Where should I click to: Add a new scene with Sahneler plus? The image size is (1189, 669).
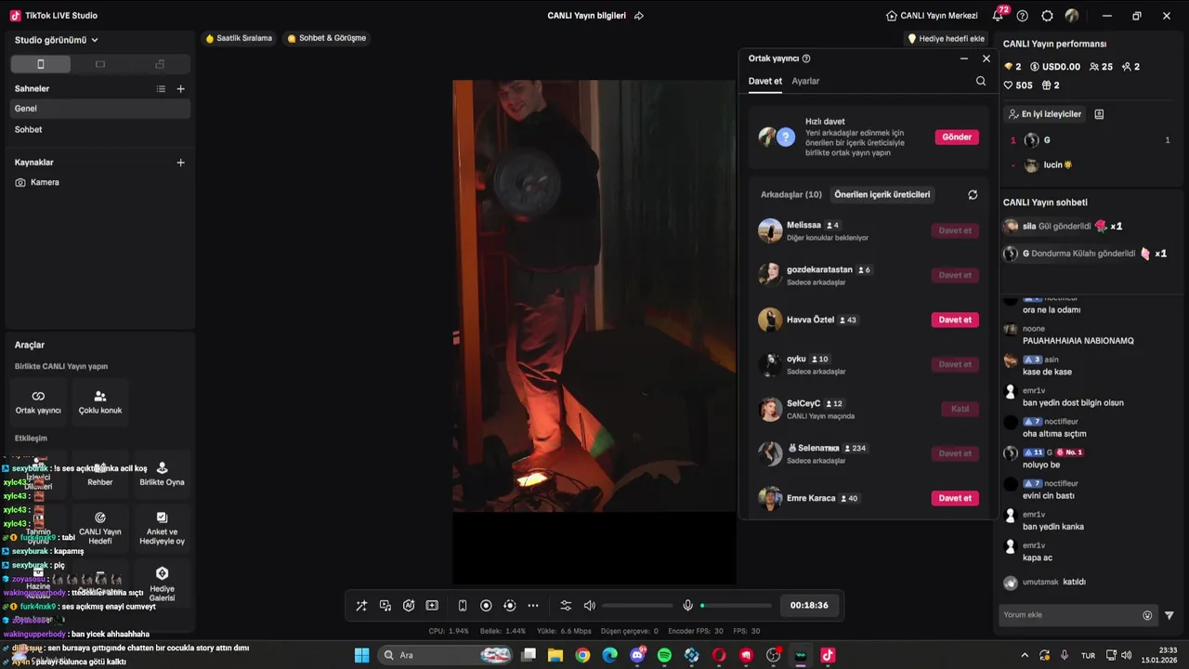pyautogui.click(x=180, y=89)
